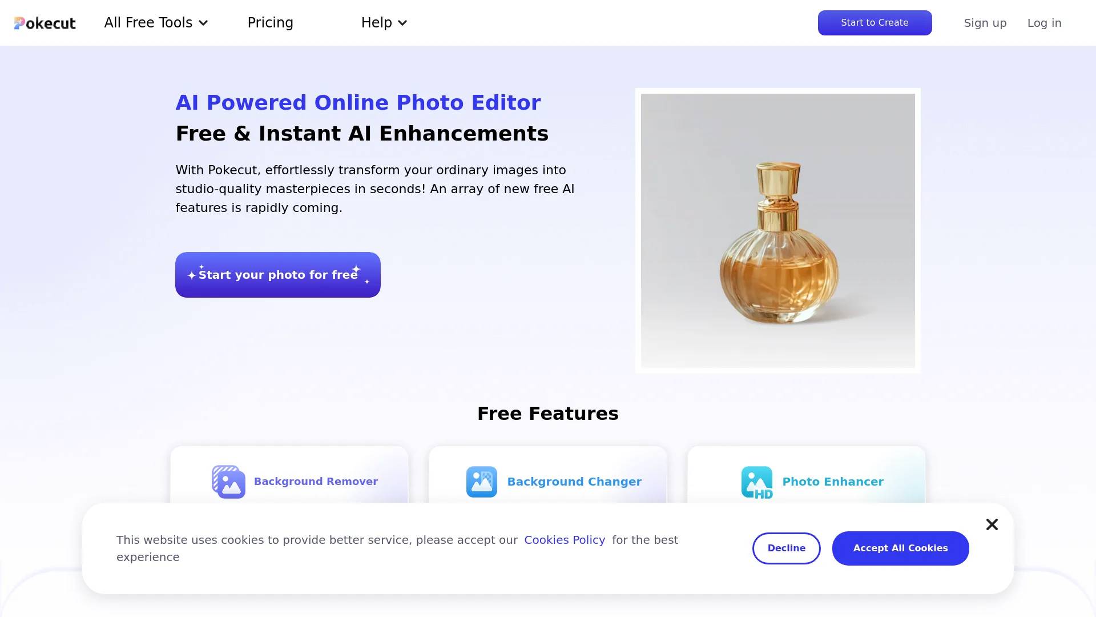Click the Decline button icon
The width and height of the screenshot is (1096, 617).
click(x=787, y=548)
